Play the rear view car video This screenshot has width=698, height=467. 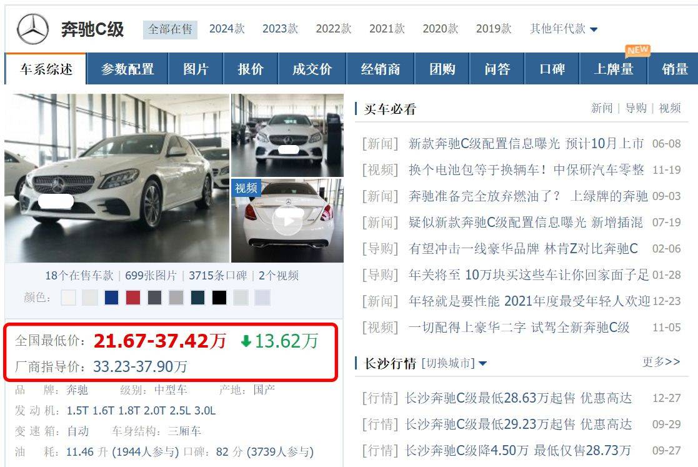click(287, 221)
